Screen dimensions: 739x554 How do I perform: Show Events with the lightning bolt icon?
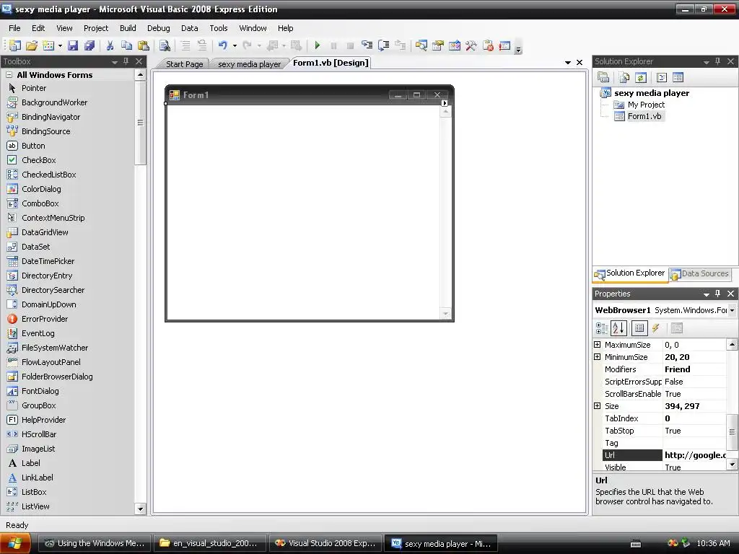tap(655, 328)
